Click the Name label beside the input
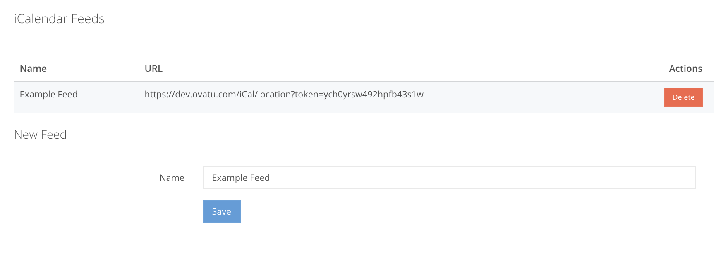This screenshot has height=270, width=728. [x=172, y=178]
